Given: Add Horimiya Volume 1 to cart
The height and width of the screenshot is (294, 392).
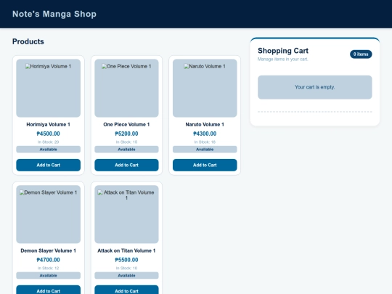Looking at the screenshot, I should 48,165.
